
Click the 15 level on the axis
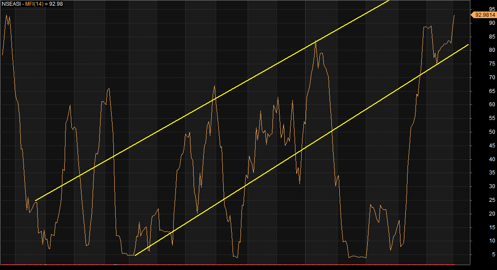click(x=492, y=227)
